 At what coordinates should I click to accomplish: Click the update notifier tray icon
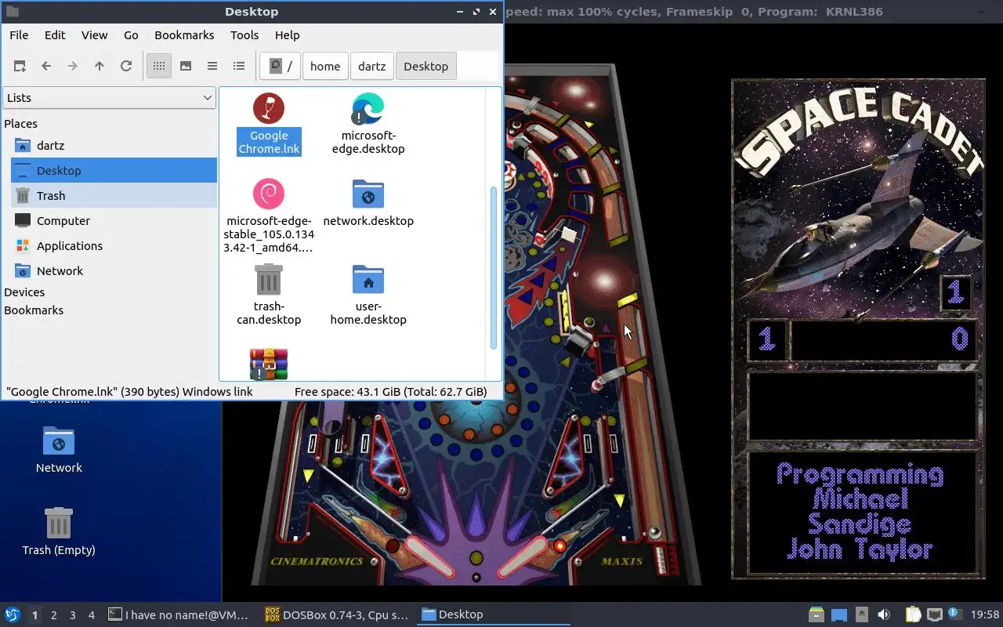click(x=954, y=614)
